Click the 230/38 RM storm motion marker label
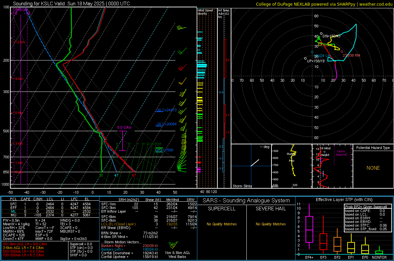This screenshot has height=261, width=394. point(351,55)
